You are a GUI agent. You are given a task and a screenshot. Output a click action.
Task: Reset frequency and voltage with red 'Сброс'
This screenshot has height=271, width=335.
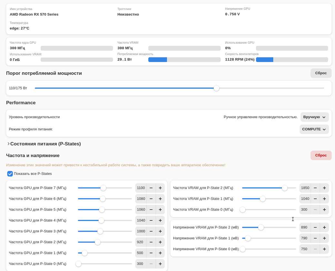[x=321, y=155]
